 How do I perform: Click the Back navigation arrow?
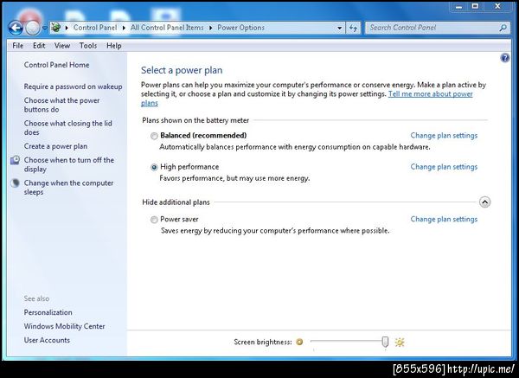click(x=16, y=28)
